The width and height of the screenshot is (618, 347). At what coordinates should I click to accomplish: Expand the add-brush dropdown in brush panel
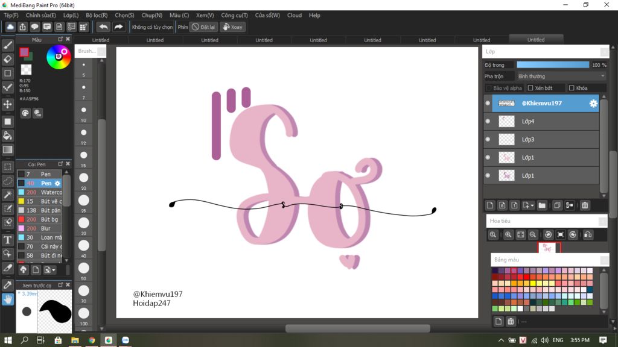click(x=54, y=270)
